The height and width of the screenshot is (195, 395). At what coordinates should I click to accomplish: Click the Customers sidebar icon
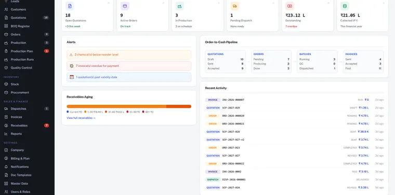tap(6, 9)
